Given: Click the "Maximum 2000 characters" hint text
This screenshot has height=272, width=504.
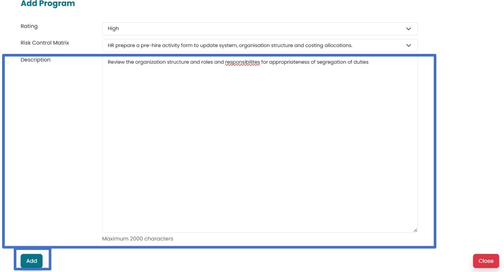Looking at the screenshot, I should point(137,239).
